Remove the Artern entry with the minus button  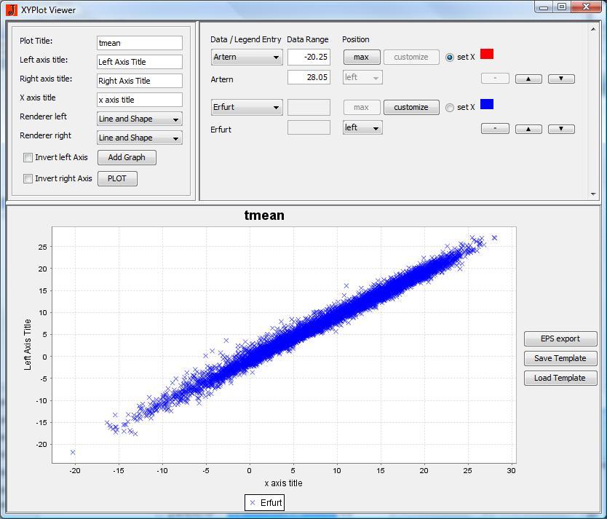[496, 78]
